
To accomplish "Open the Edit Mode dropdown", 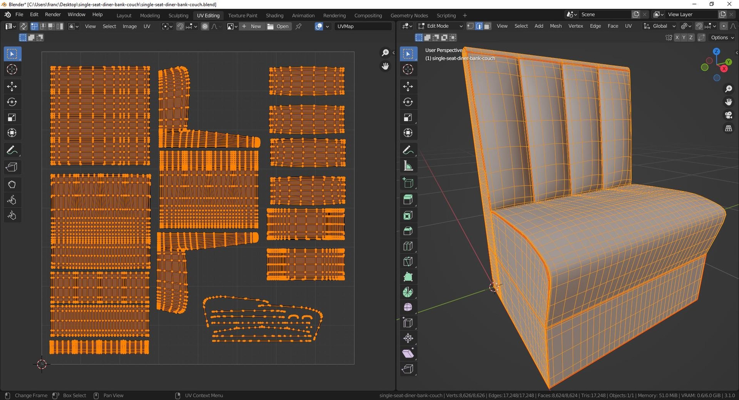I will (x=440, y=26).
